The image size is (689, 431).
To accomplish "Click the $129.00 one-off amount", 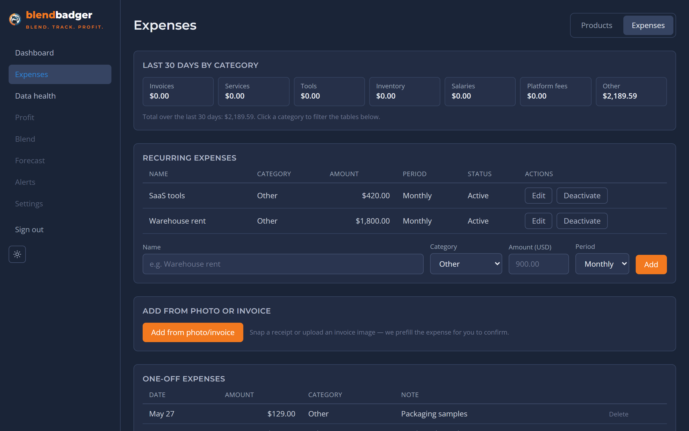I will pos(281,414).
